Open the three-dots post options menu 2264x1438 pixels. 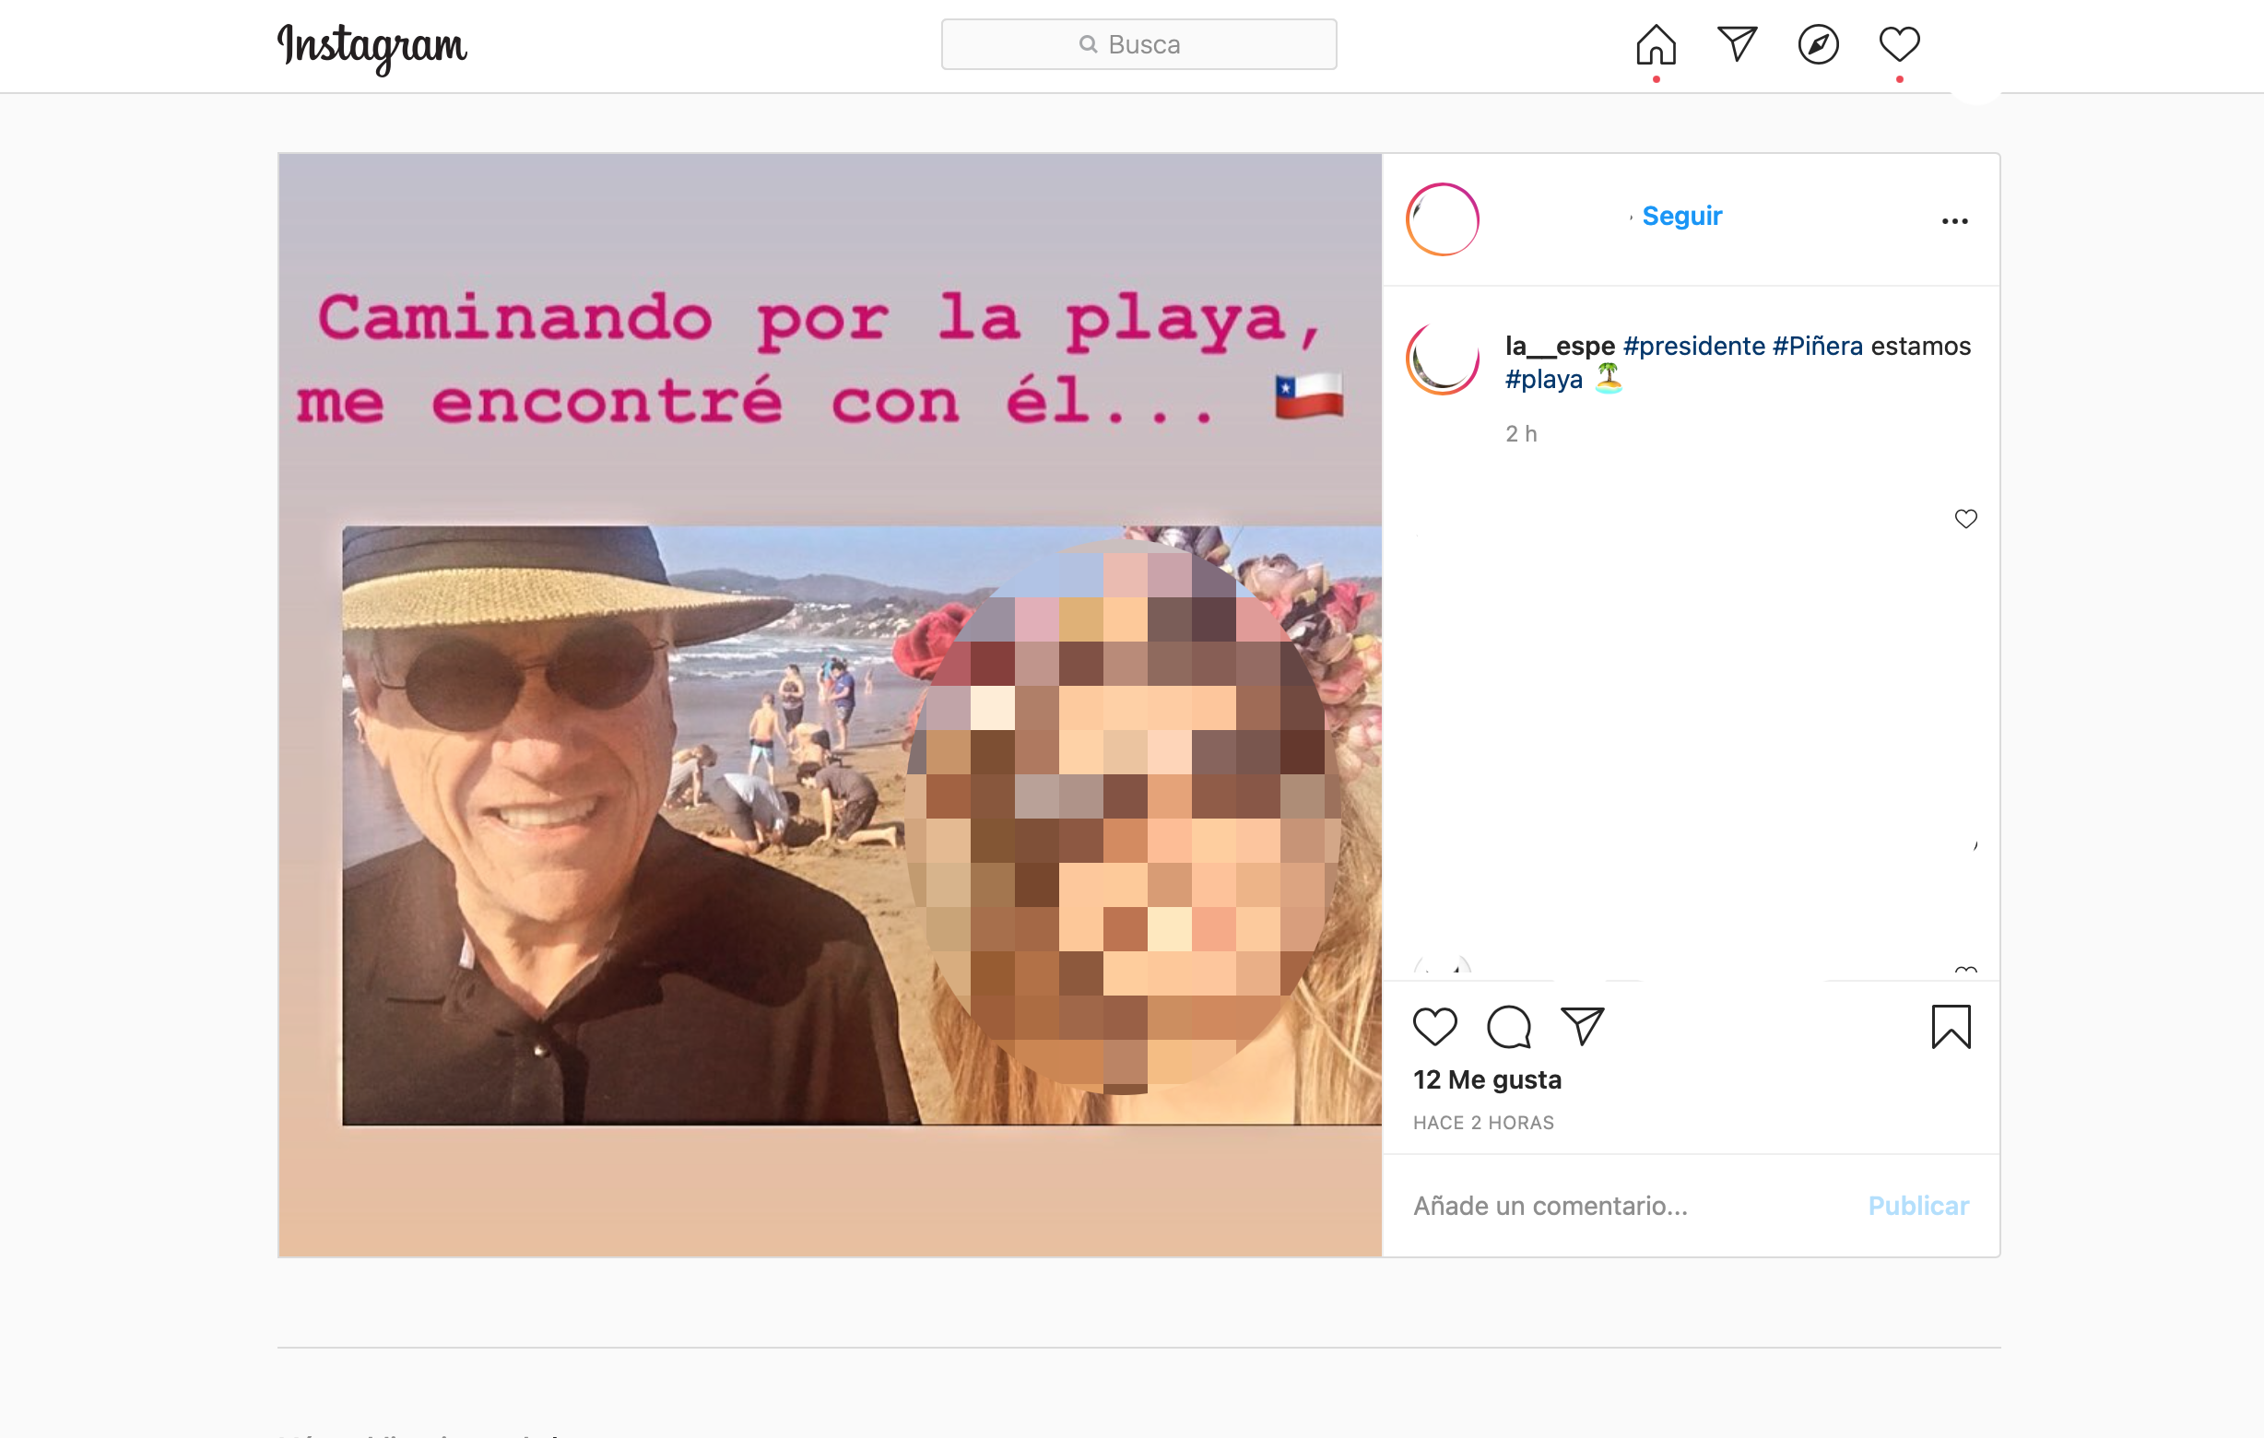point(1954,221)
